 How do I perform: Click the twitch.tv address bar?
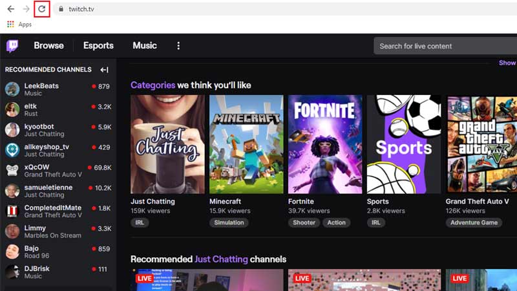pyautogui.click(x=284, y=9)
